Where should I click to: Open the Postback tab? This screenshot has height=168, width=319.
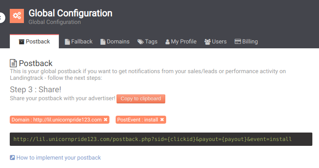35,42
